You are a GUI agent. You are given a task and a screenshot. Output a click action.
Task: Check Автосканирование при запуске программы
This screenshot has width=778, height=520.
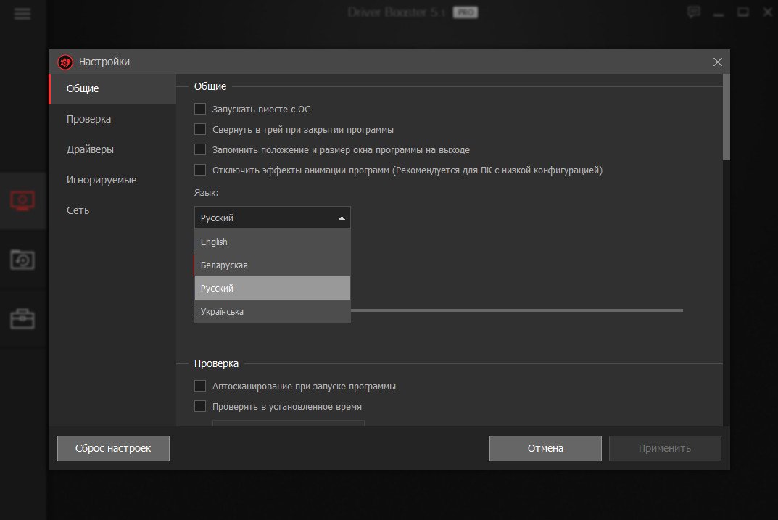click(201, 387)
